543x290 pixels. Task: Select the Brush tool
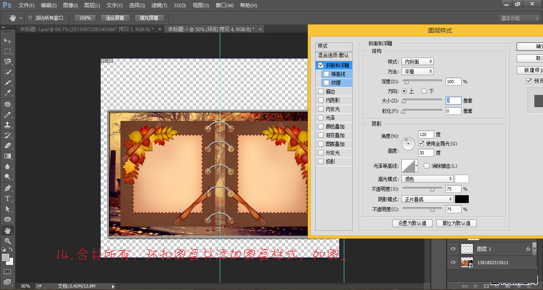click(8, 115)
